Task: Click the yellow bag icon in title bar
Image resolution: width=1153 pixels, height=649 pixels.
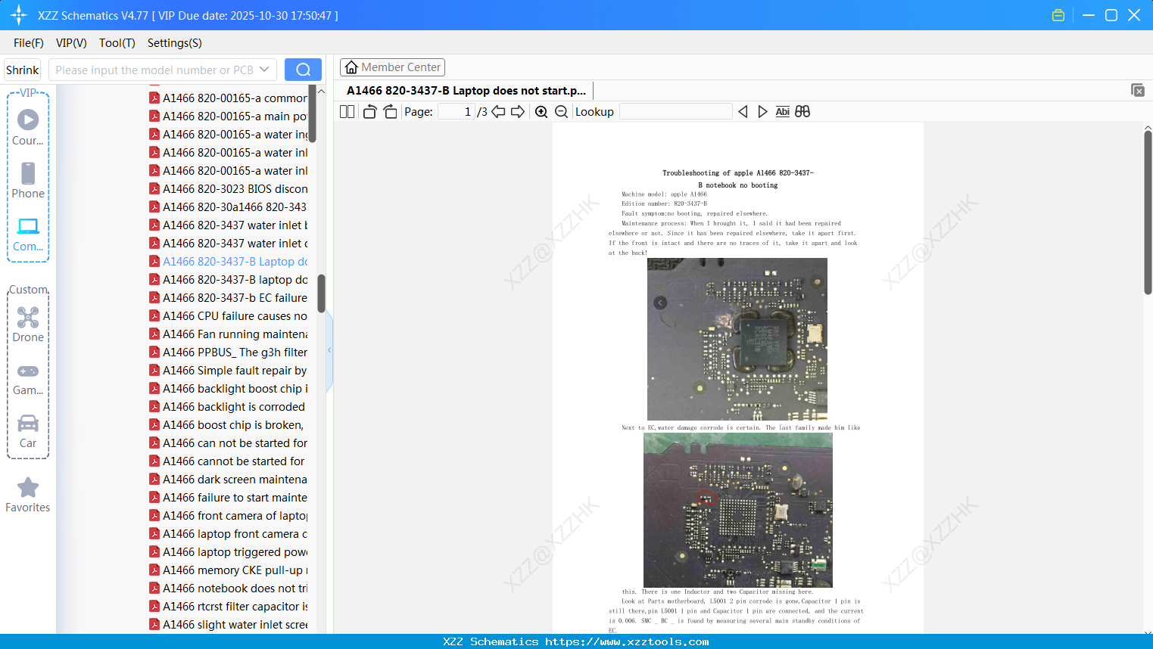Action: tap(1058, 15)
